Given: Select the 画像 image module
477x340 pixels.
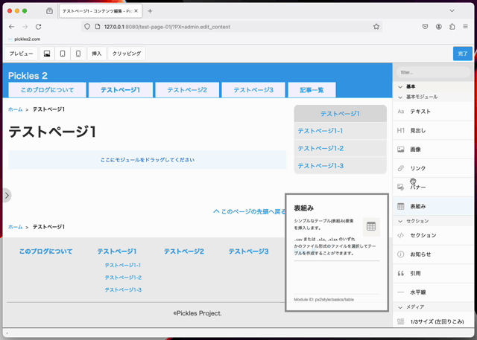Looking at the screenshot, I should [415, 150].
